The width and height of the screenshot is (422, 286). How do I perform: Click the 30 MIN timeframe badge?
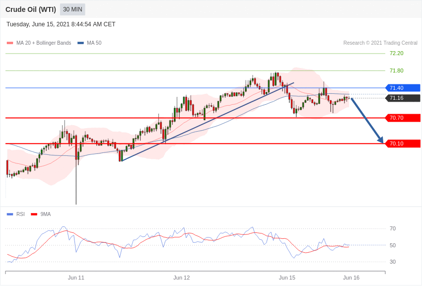pos(72,9)
